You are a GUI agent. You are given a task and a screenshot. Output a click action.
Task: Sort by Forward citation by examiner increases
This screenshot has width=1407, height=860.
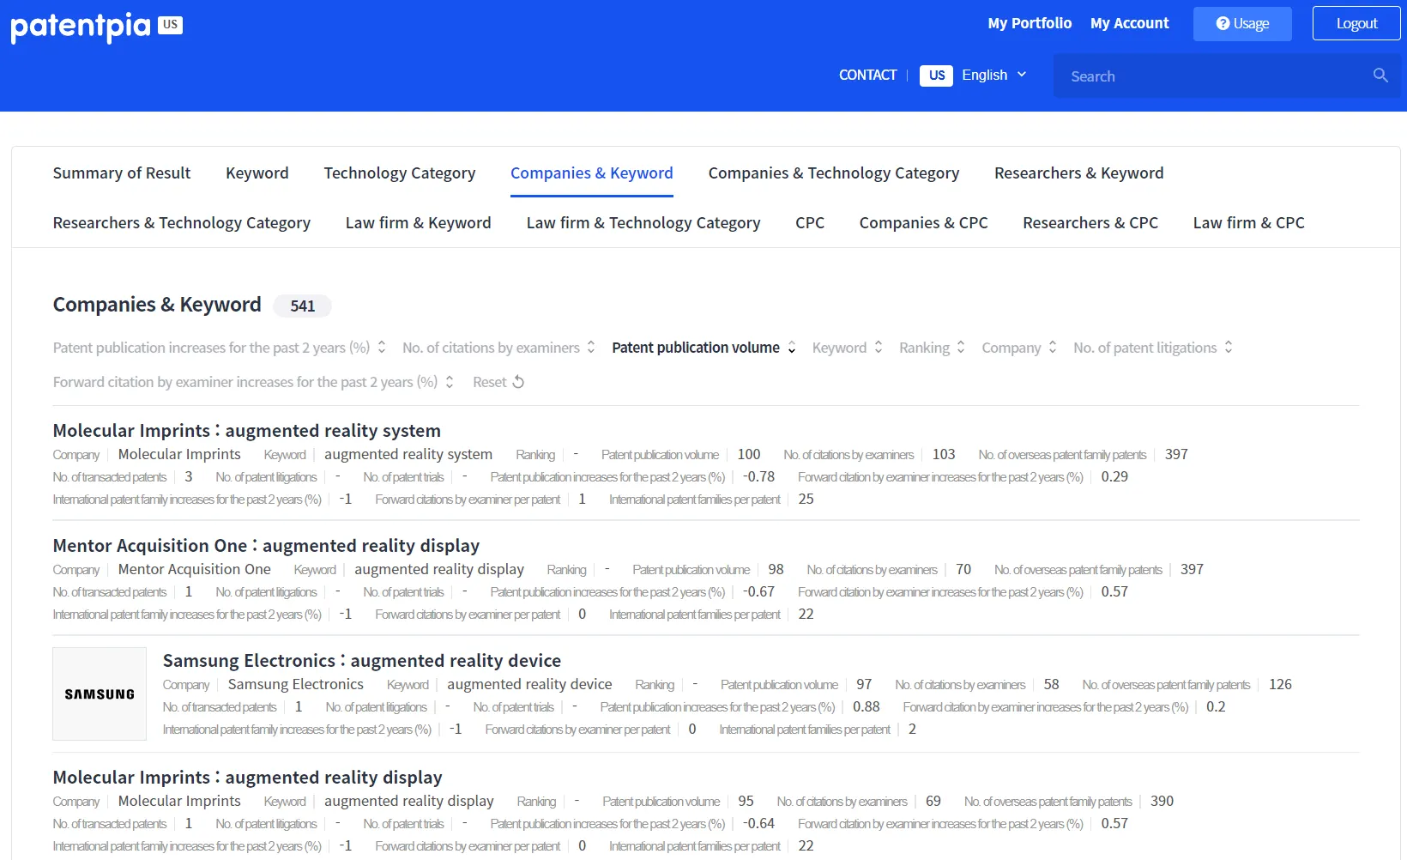tap(253, 382)
